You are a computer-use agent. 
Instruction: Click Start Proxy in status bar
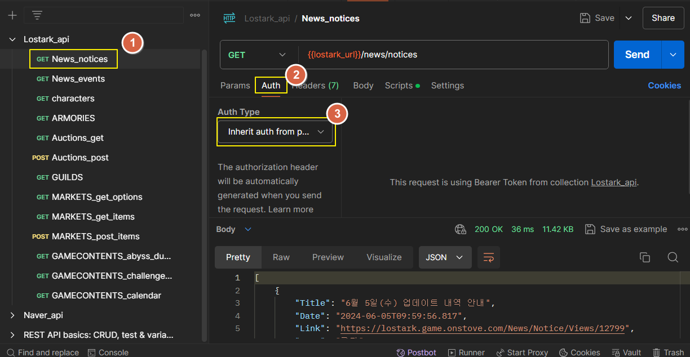click(522, 352)
